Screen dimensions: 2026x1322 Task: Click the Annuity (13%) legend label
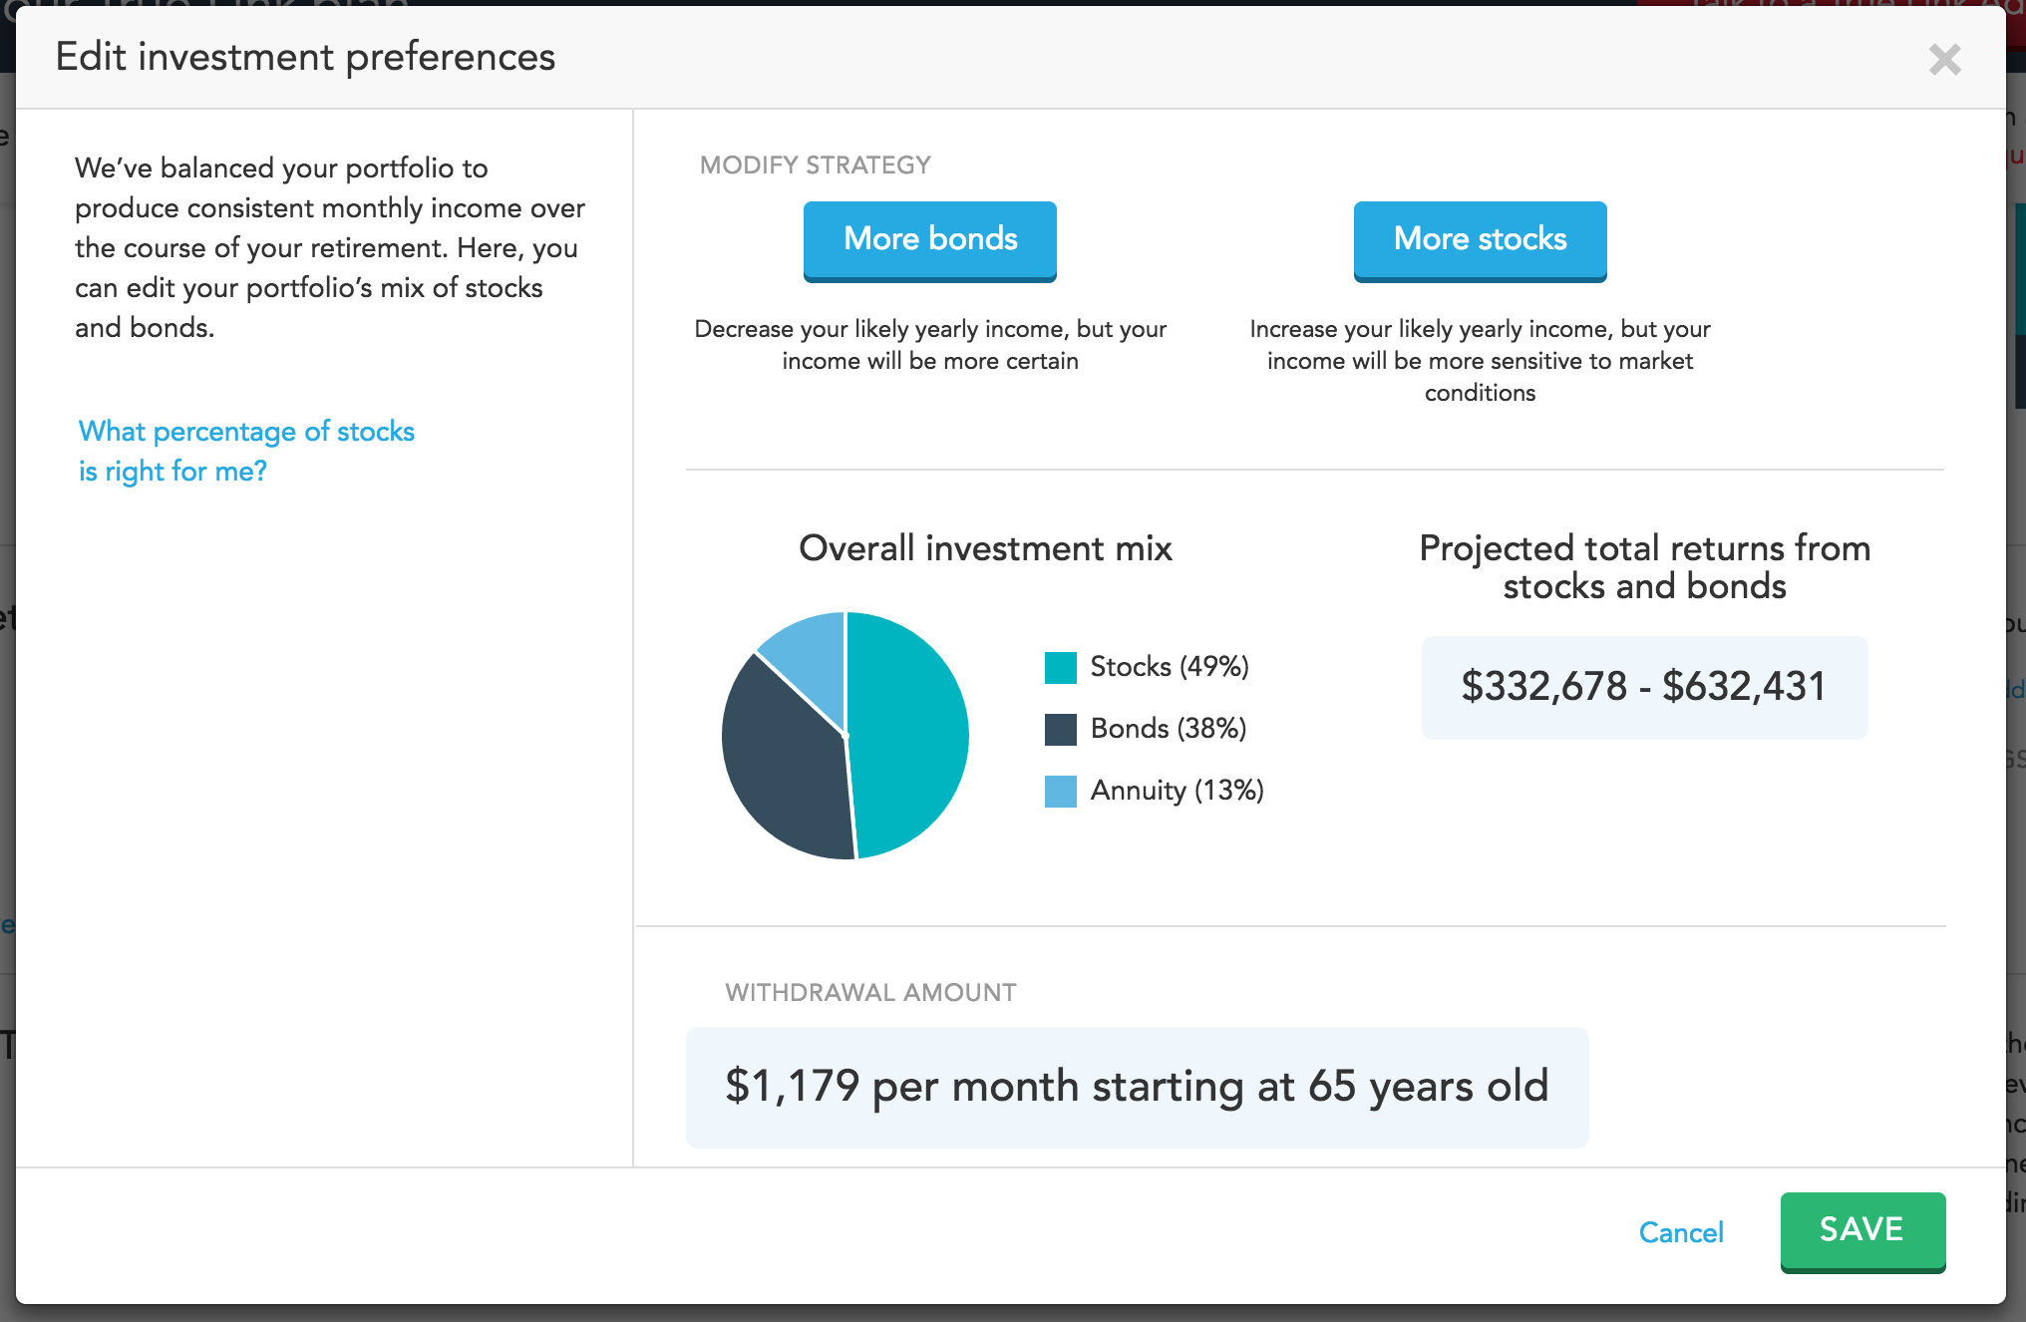pyautogui.click(x=1177, y=790)
